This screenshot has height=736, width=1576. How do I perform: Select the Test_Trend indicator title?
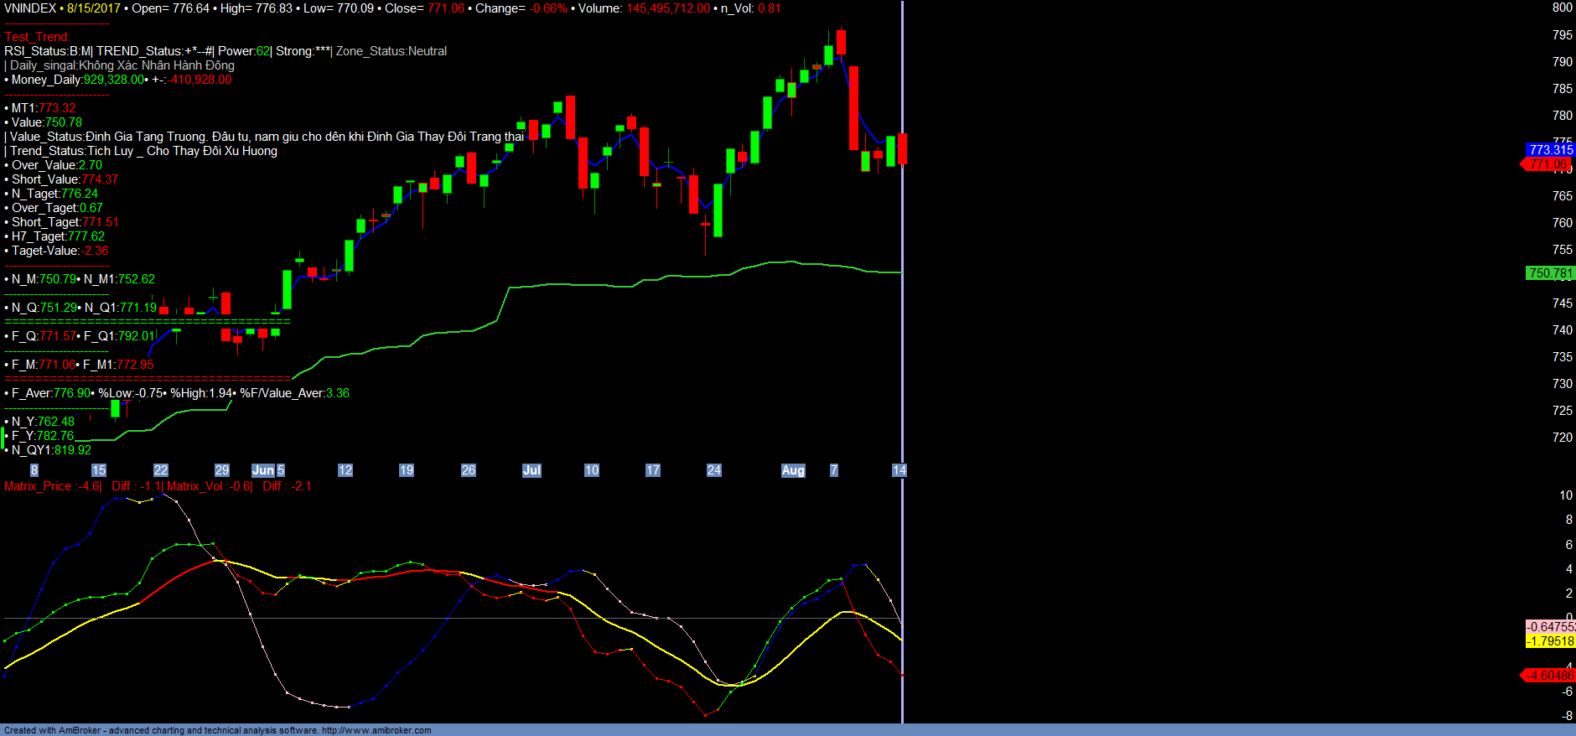click(x=37, y=37)
